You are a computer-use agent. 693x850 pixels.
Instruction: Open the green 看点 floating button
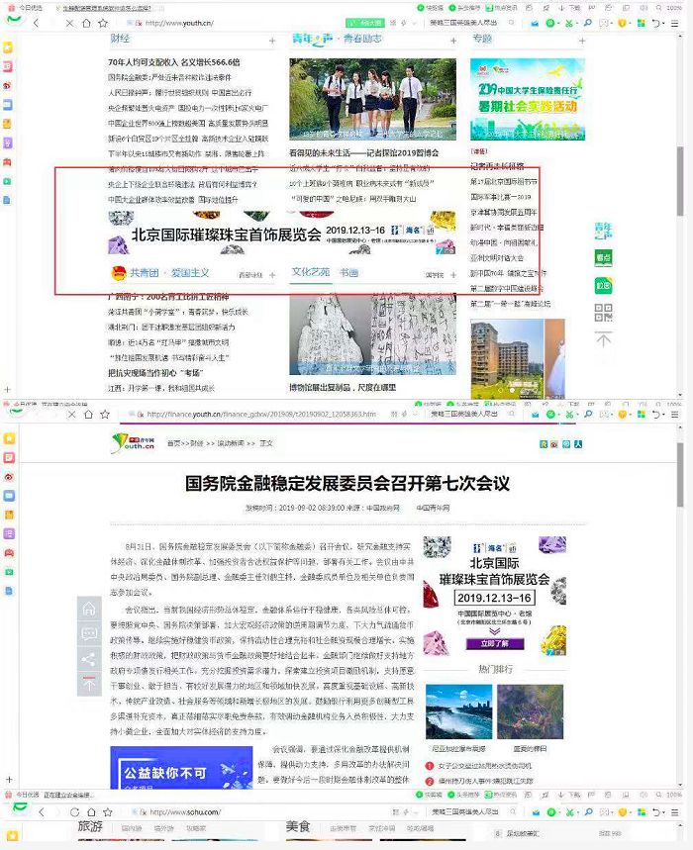pyautogui.click(x=603, y=257)
